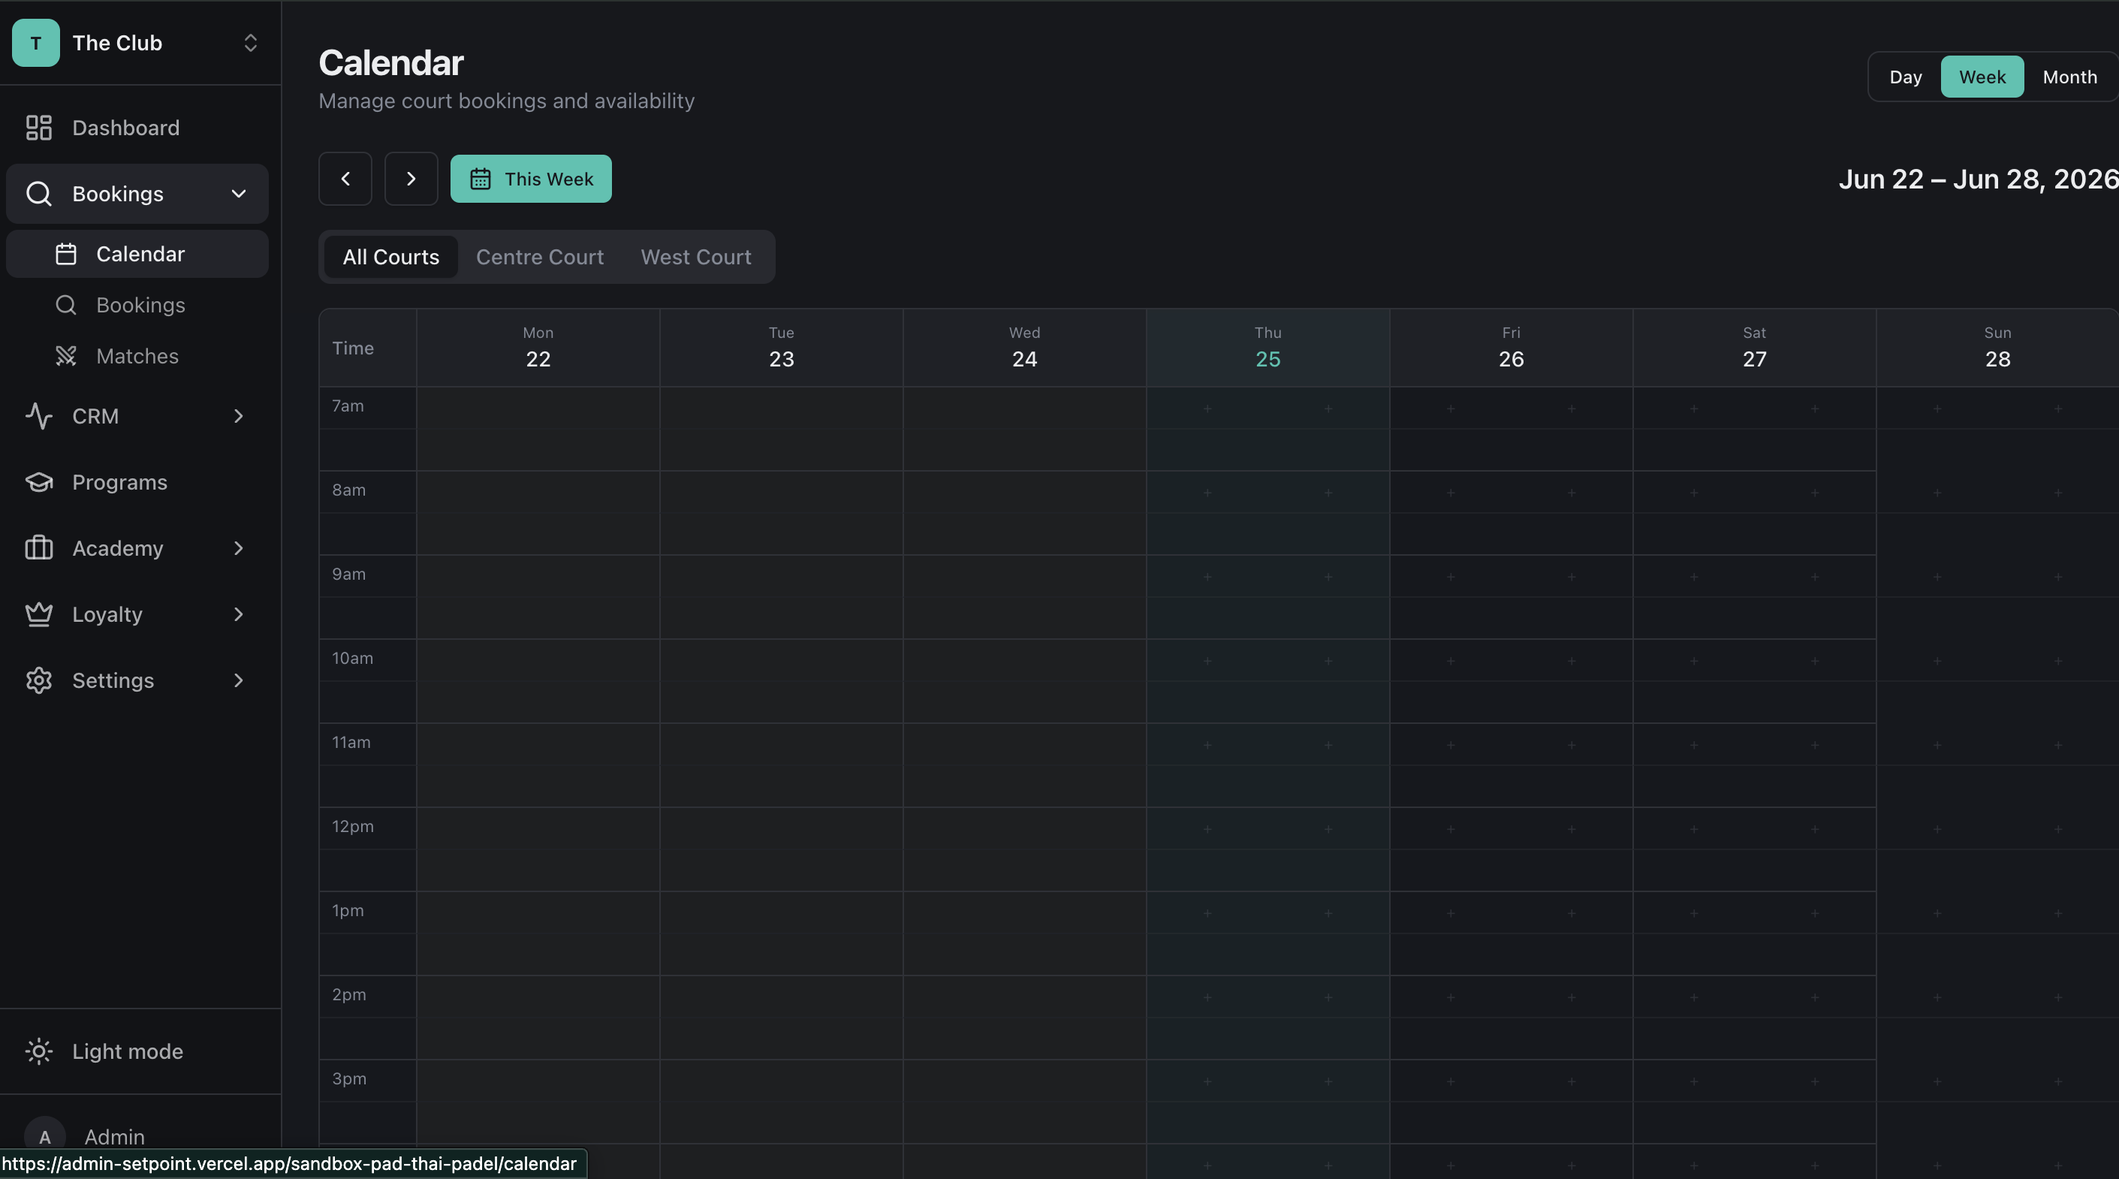This screenshot has height=1179, width=2119.
Task: Open Programs graduation cap icon
Action: pos(38,482)
